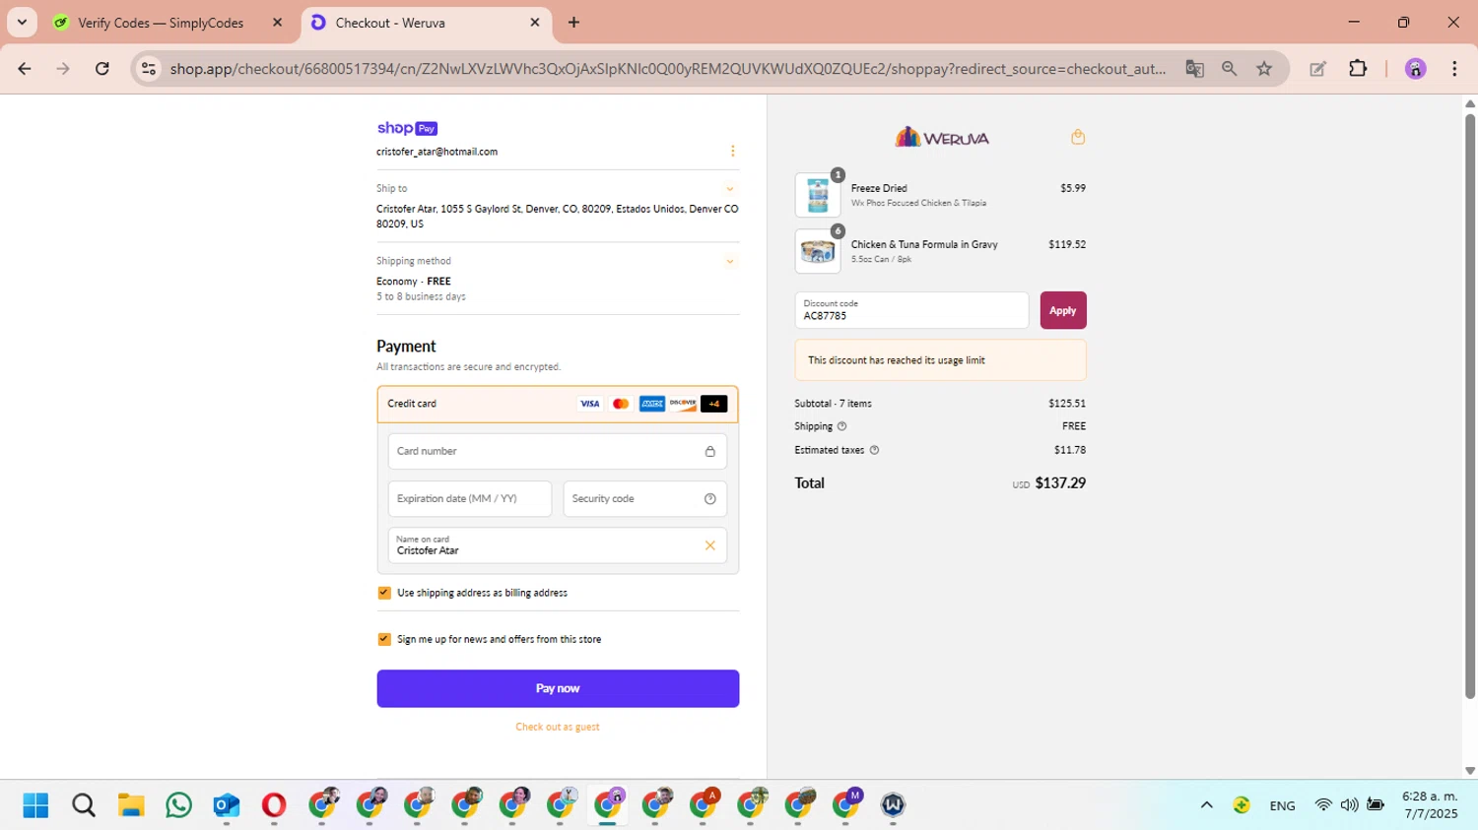
Task: Open site information icon in address bar
Action: (149, 68)
